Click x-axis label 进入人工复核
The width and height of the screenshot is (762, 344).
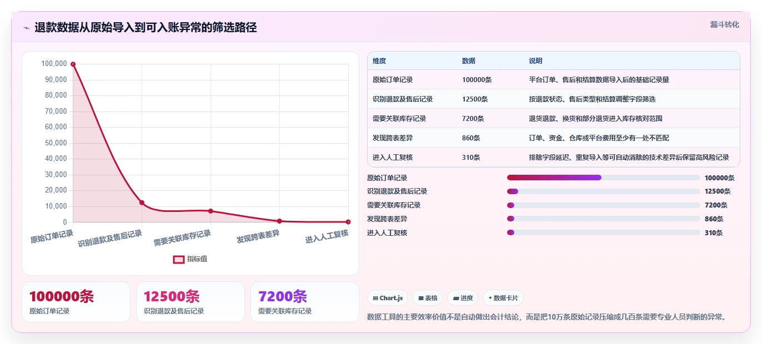(x=327, y=237)
